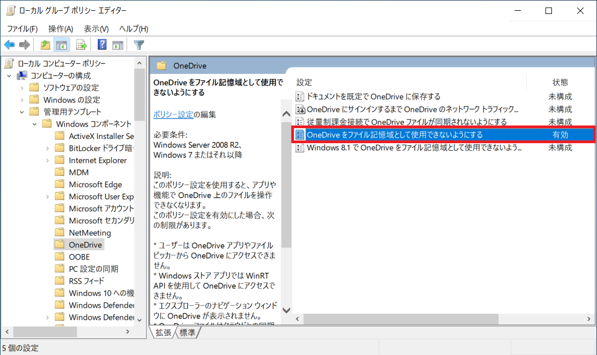Expand the Internet Explorer node
The width and height of the screenshot is (597, 355).
coord(47,160)
